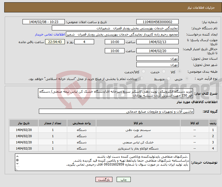Click the سیستم نوبت دهی item row
Viewport: 222px width, 187px height.
[113, 130]
